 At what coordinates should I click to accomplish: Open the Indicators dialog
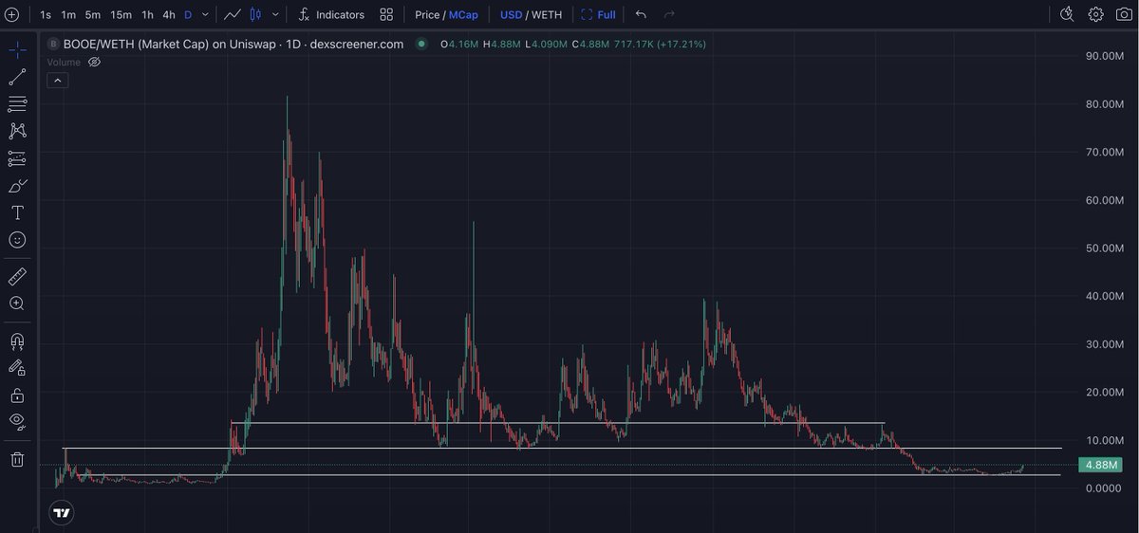[x=330, y=15]
